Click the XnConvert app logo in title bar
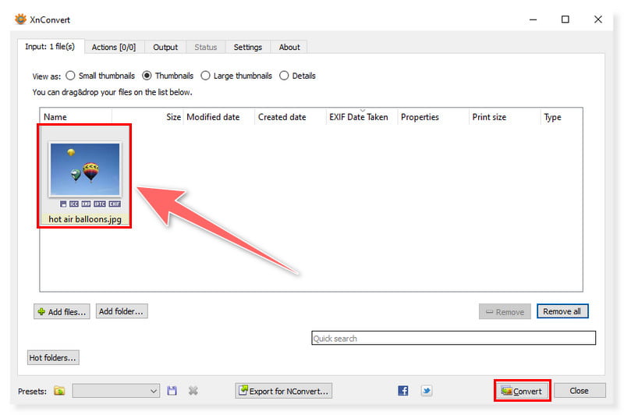This screenshot has height=415, width=624. pos(20,20)
